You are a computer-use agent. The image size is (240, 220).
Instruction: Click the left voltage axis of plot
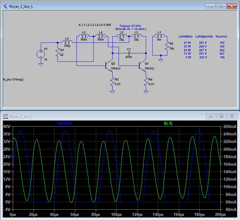pyautogui.click(x=6, y=164)
